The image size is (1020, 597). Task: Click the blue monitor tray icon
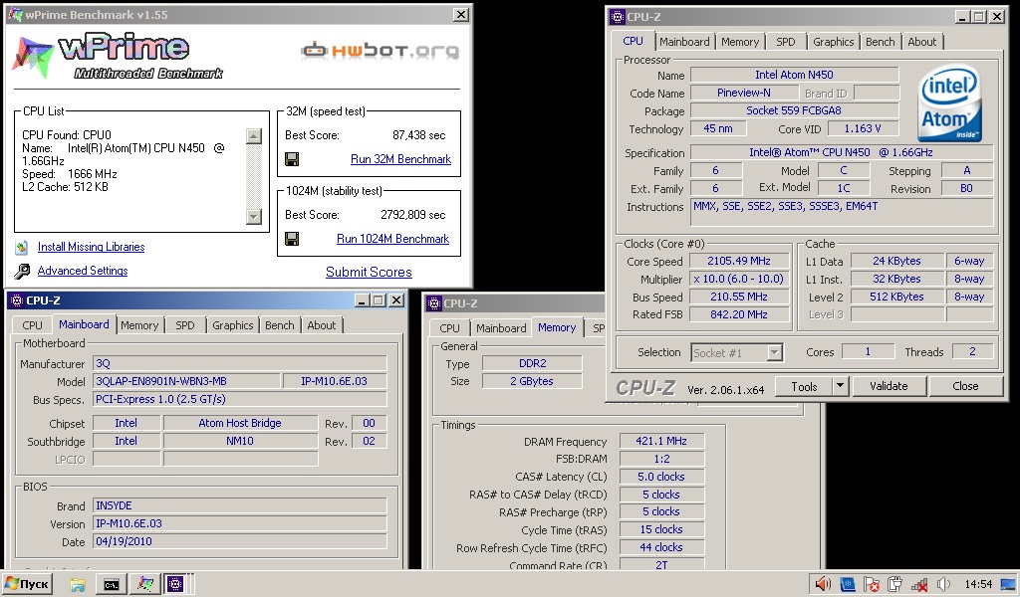(847, 584)
